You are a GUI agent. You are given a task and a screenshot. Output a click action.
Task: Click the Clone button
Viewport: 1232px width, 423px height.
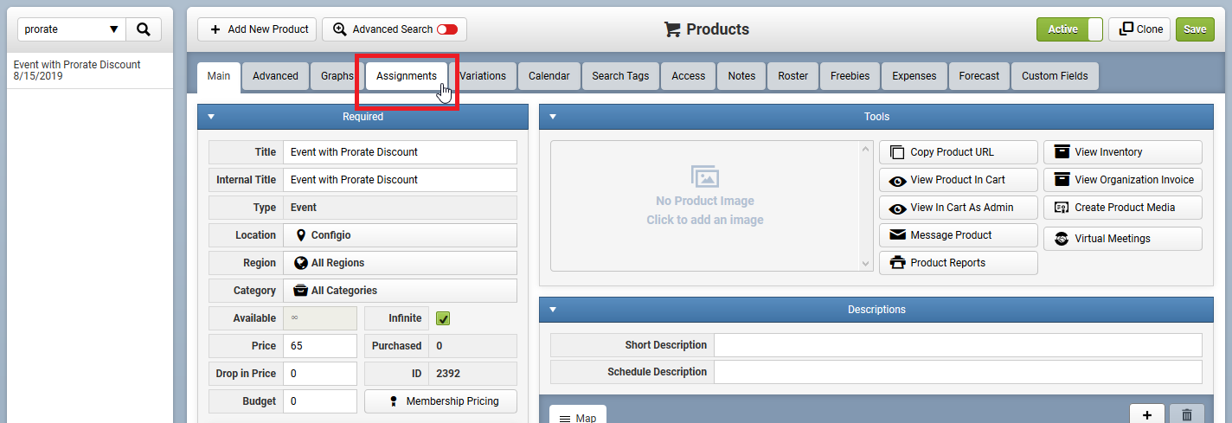click(1139, 29)
